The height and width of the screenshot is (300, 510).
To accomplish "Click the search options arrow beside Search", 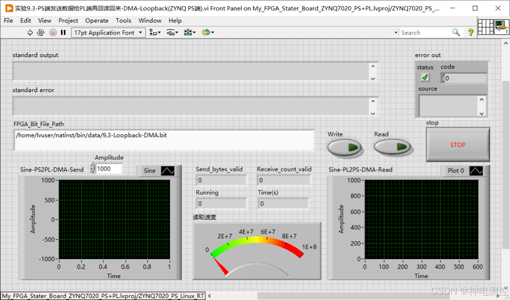I will [x=396, y=33].
